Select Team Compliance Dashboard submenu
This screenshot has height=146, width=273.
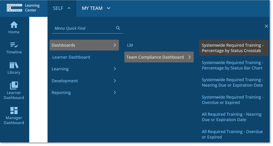pos(159,57)
